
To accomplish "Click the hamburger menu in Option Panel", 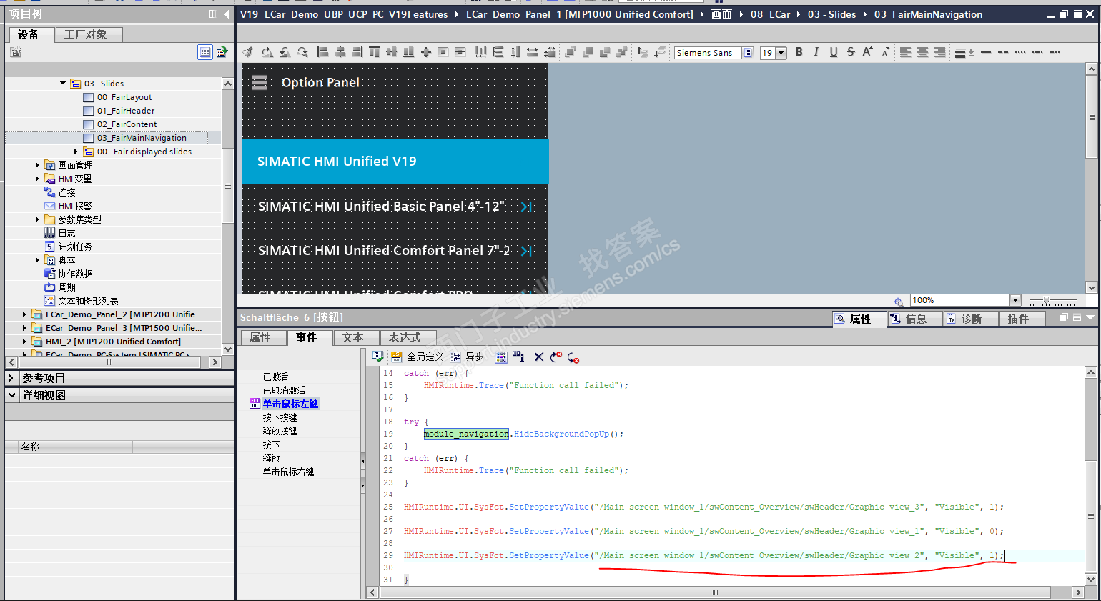I will pos(260,83).
